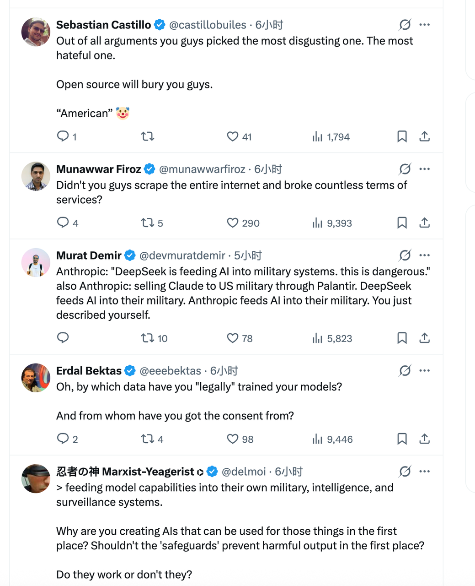Share Sebastian Castillo's tweet

tap(424, 136)
